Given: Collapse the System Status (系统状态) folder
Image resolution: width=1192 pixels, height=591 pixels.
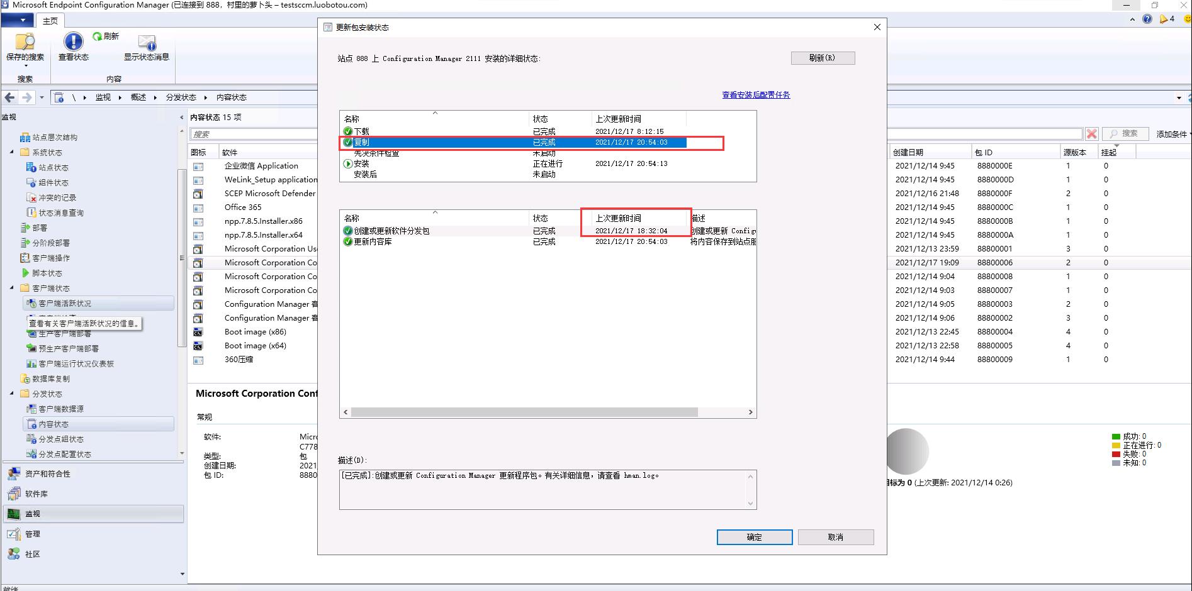Looking at the screenshot, I should 11,152.
